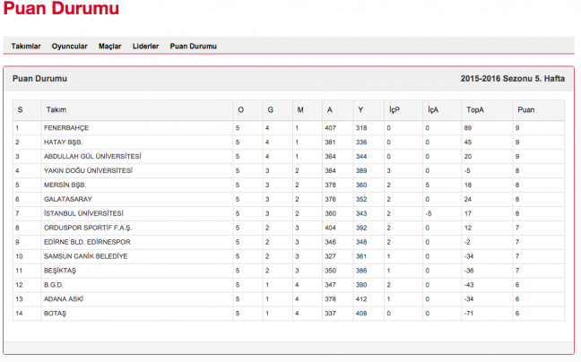Screen dimensions: 581x362
Task: Open the GALATASARAY team link
Action: (68, 199)
